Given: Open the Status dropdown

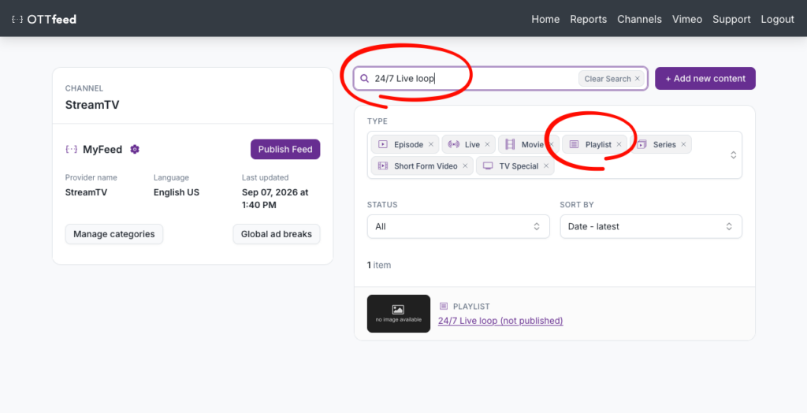Looking at the screenshot, I should point(458,226).
